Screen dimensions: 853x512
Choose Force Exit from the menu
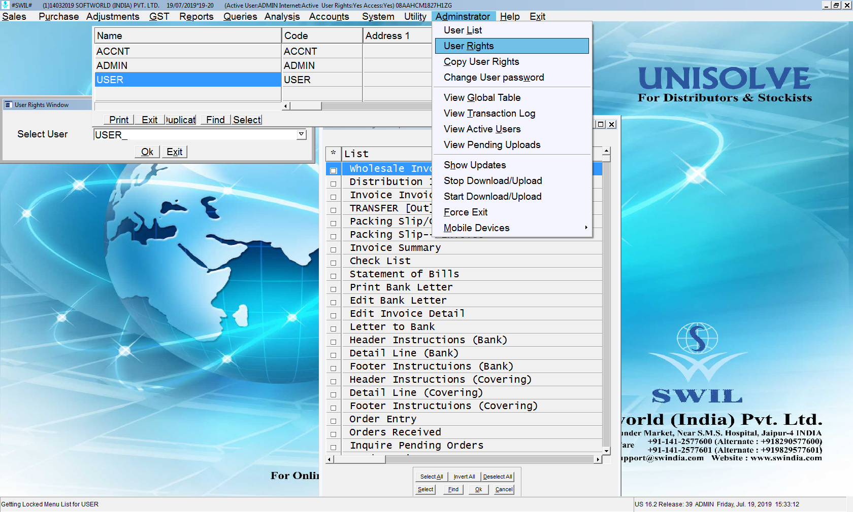tap(512, 212)
